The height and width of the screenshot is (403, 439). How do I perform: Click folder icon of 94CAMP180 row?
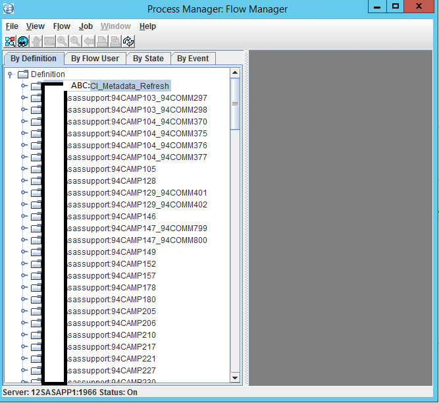pyautogui.click(x=36, y=300)
